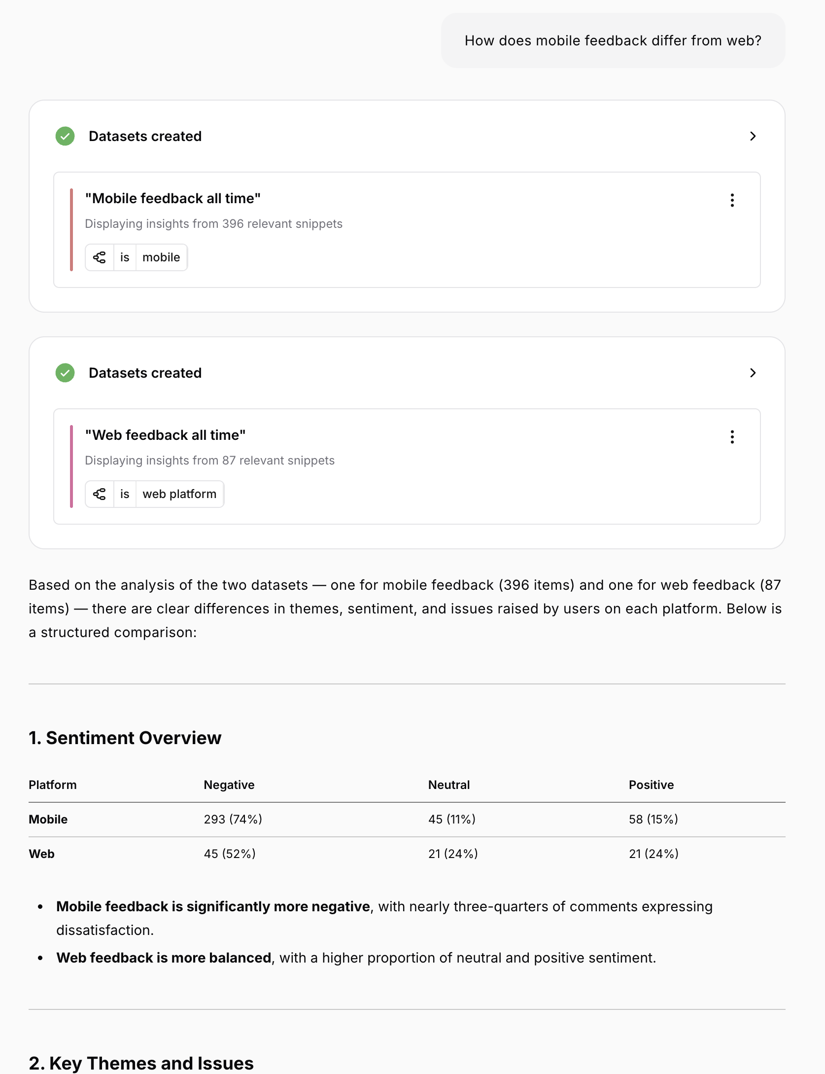Screen dimensions: 825x1074
Task: Open the "Mobile feedback all time" dataset title
Action: click(172, 198)
